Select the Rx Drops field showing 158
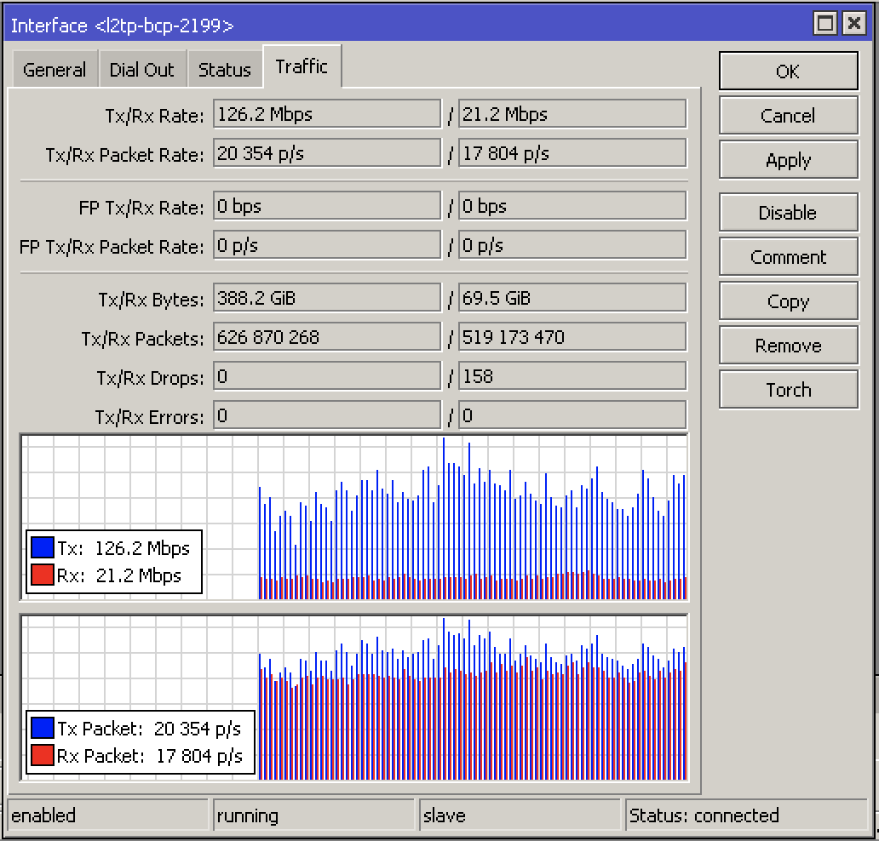879x841 pixels. [x=572, y=376]
